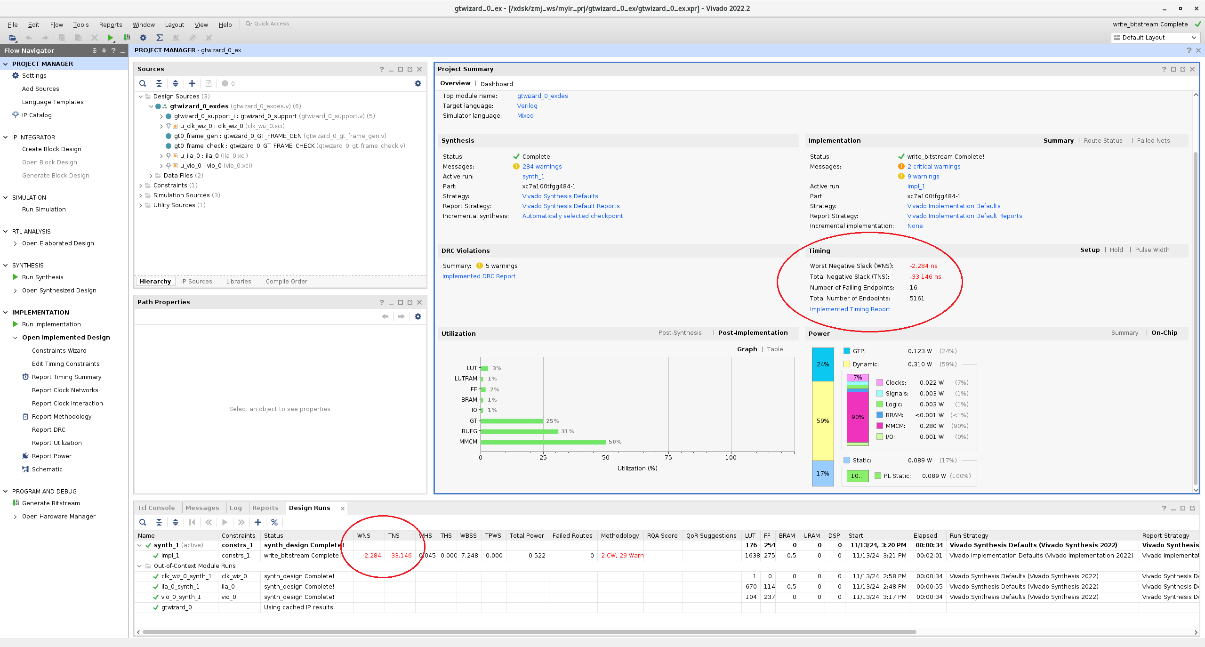1205x647 pixels.
Task: Click Report Methodology icon
Action: 25,416
